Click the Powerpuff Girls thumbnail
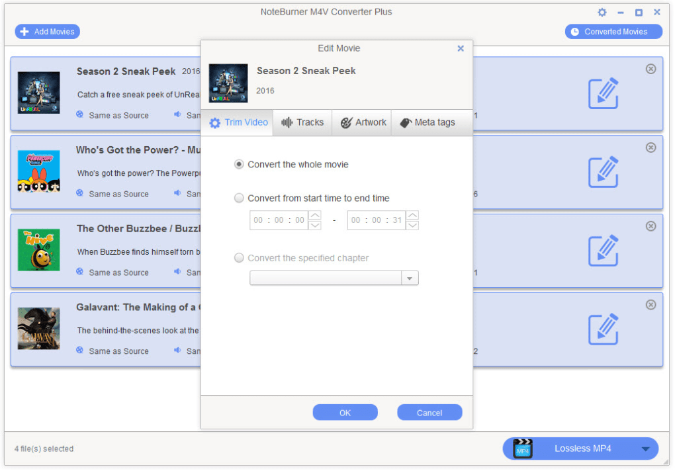Screen dimensions: 675x471 [x=39, y=171]
